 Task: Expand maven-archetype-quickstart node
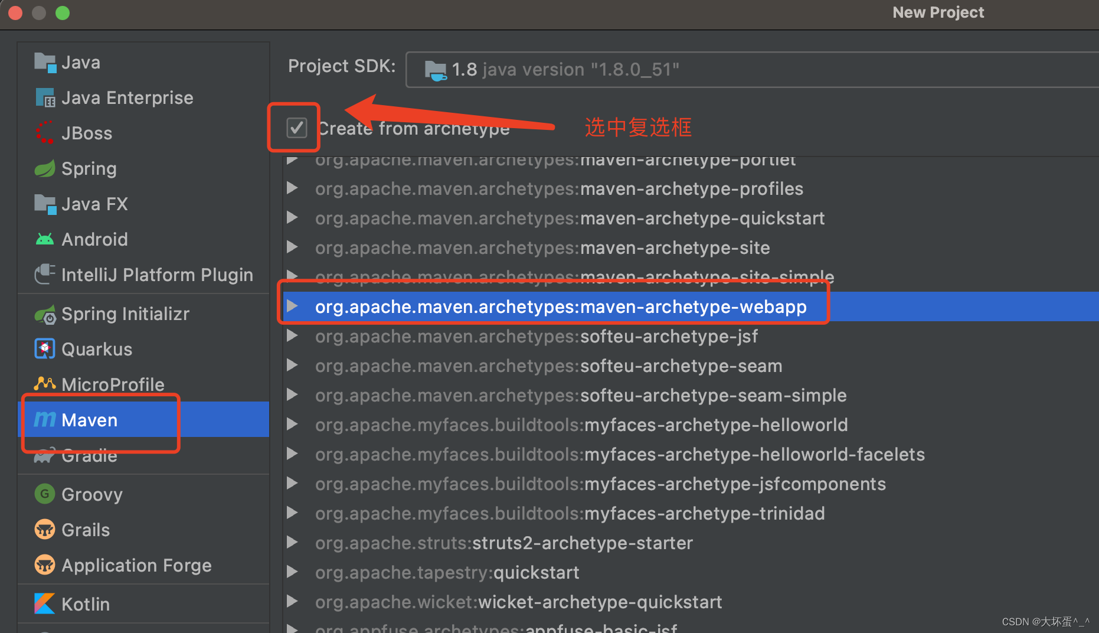(x=292, y=218)
